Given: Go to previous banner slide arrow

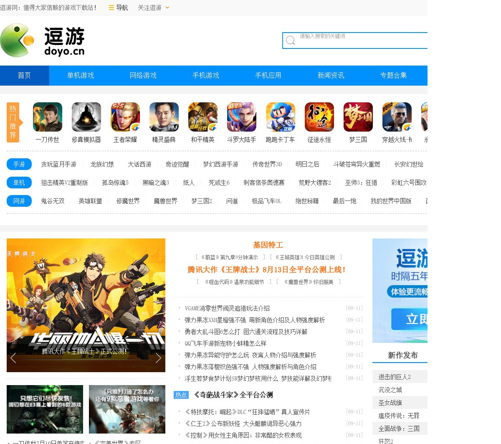Looking at the screenshot, I should pos(13,358).
